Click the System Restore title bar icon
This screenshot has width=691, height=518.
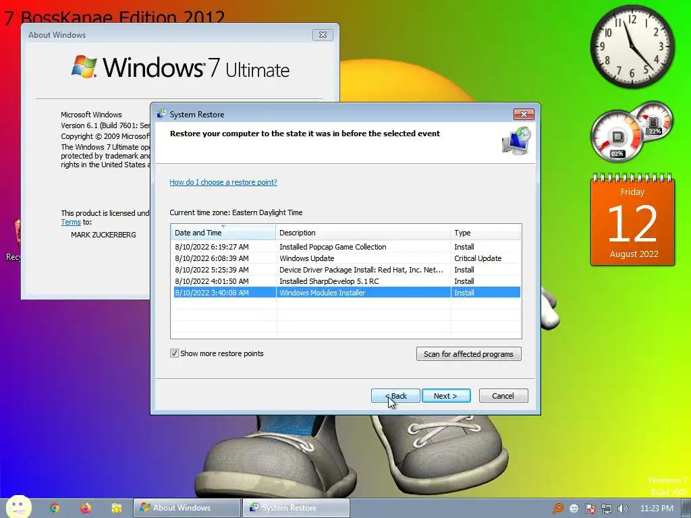(x=162, y=114)
